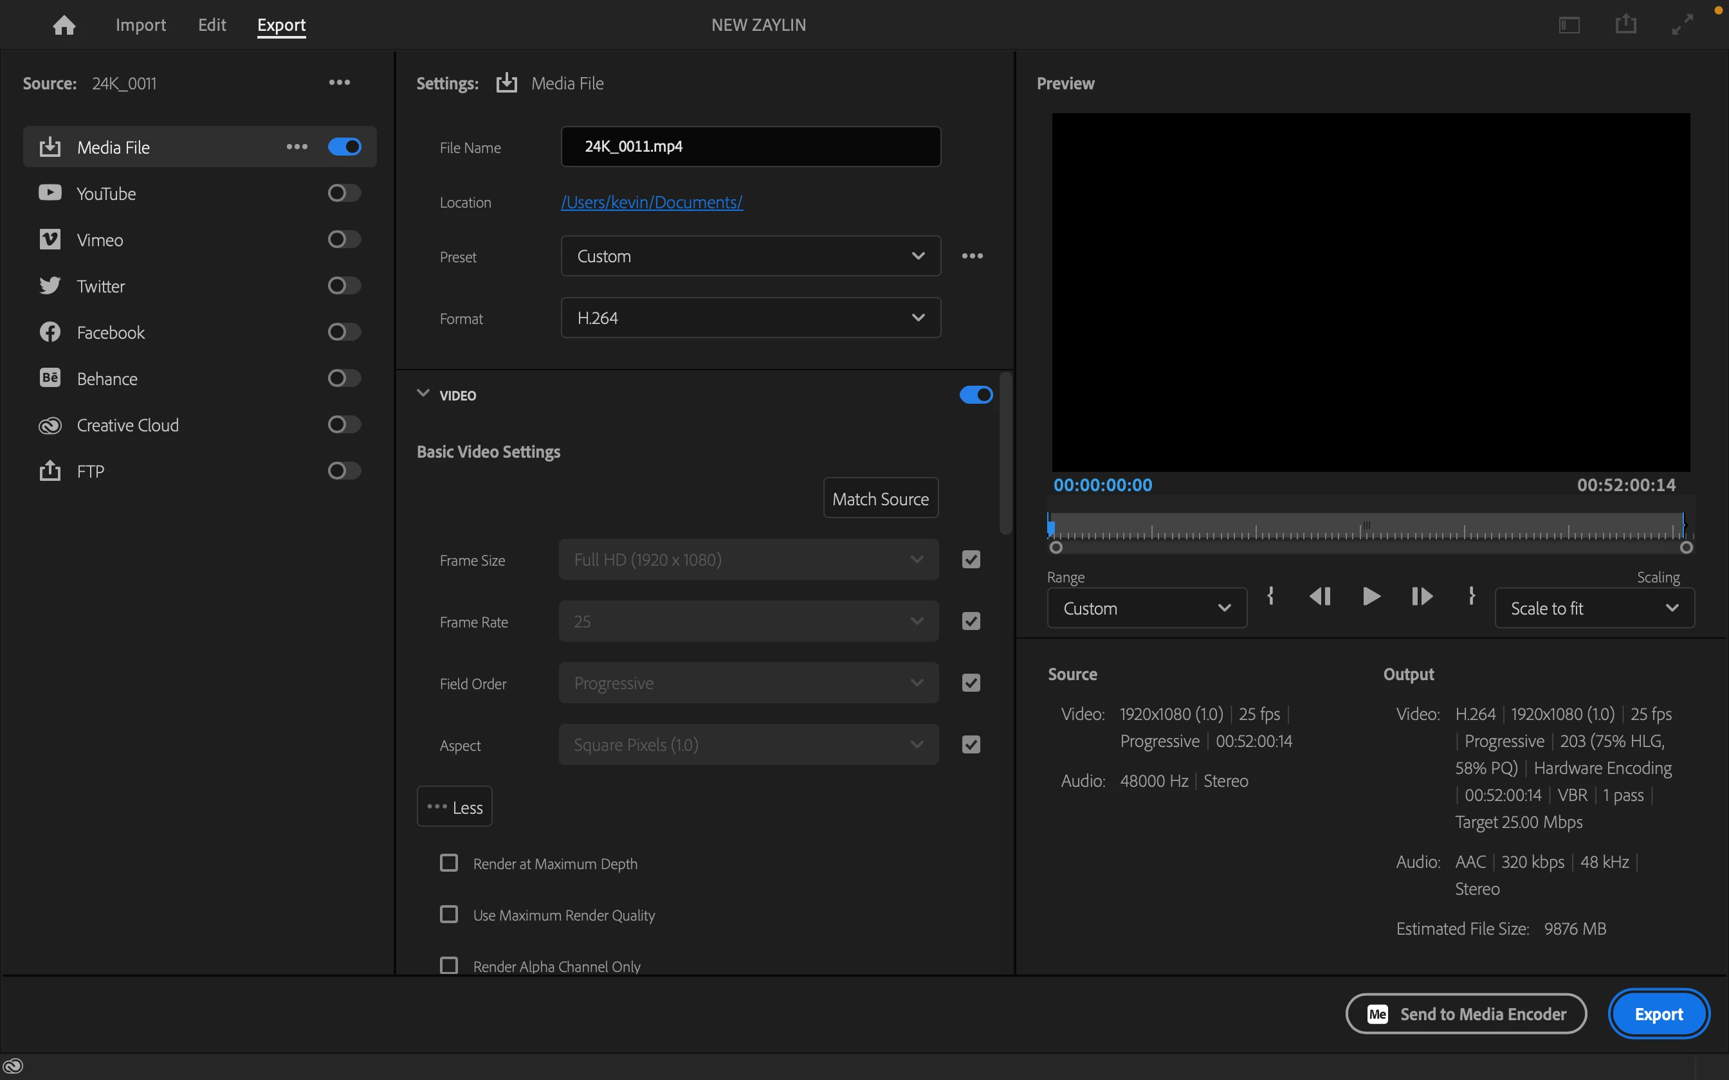Open the Range dropdown
This screenshot has width=1729, height=1080.
point(1147,608)
